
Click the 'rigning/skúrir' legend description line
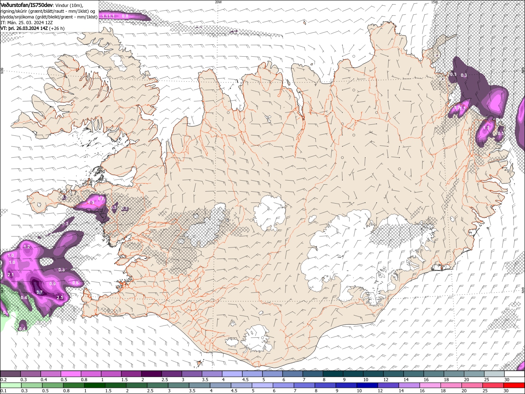(48, 11)
